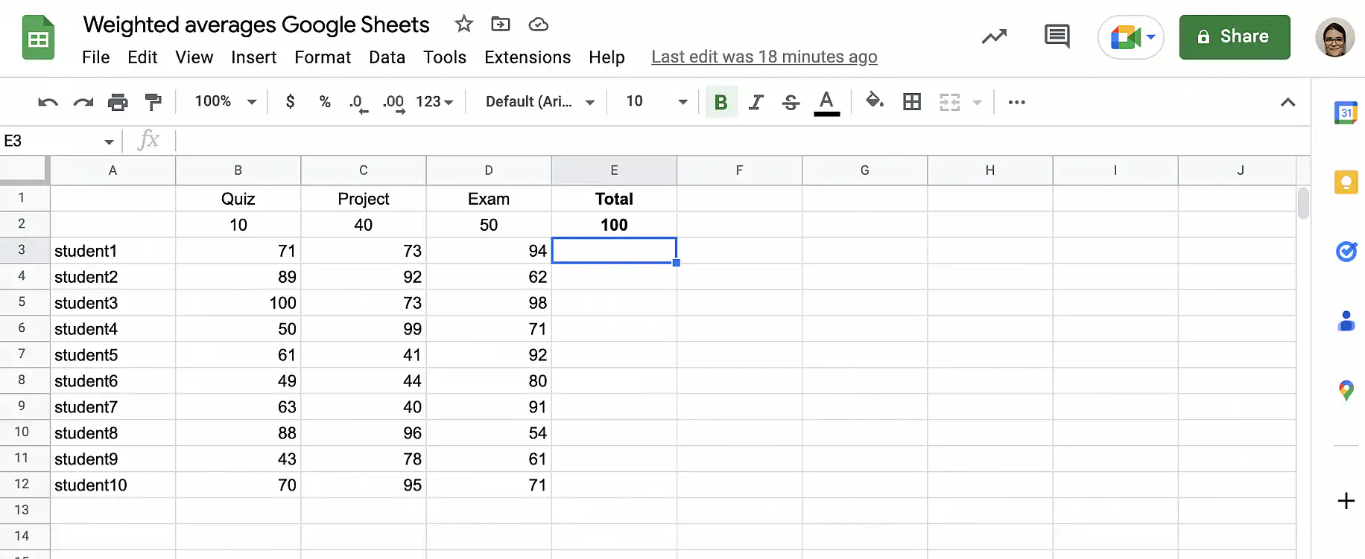Increase decimal places icon
Viewport: 1365px width, 559px height.
coord(393,103)
